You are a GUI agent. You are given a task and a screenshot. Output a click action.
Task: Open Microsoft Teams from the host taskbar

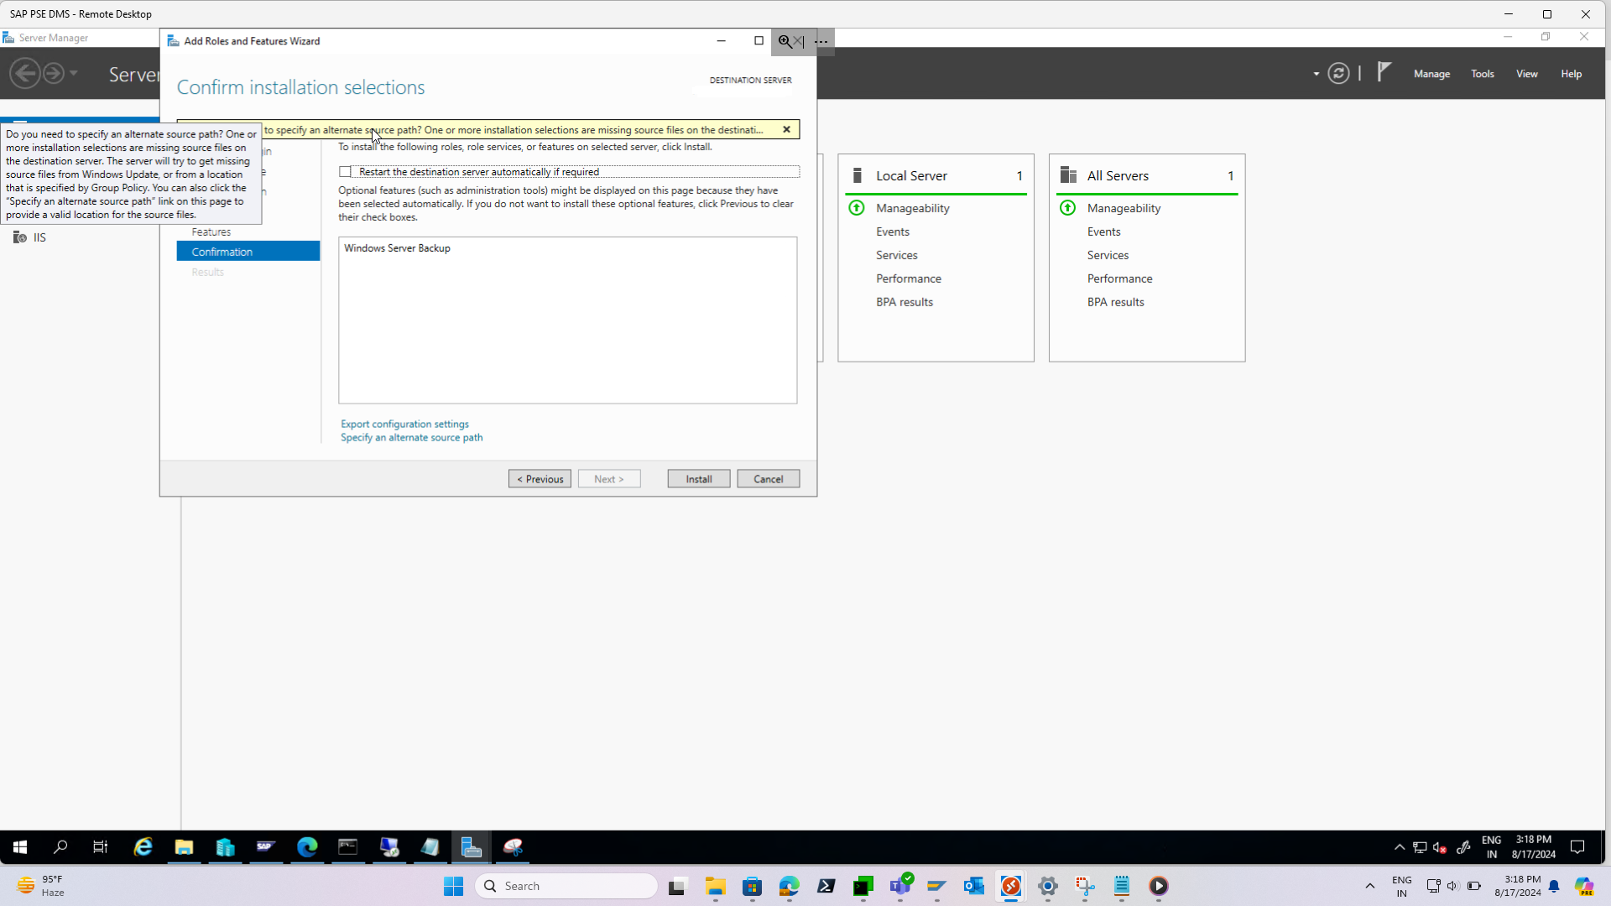(x=902, y=887)
